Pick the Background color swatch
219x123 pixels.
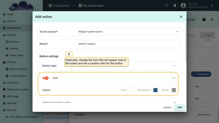pyautogui.click(x=155, y=90)
